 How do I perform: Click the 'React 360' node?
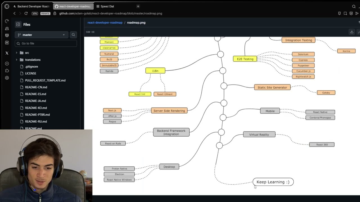(x=322, y=144)
